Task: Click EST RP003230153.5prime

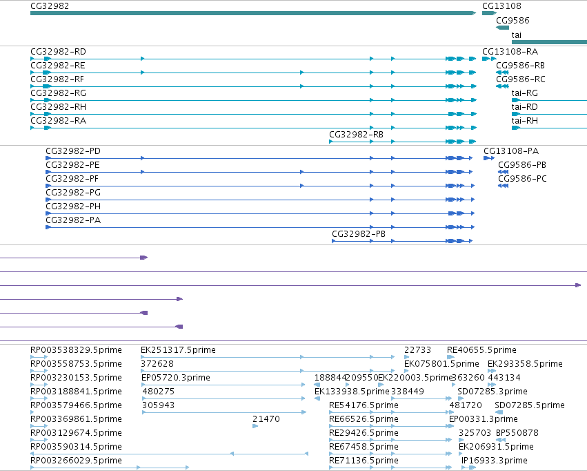Action: coord(76,378)
